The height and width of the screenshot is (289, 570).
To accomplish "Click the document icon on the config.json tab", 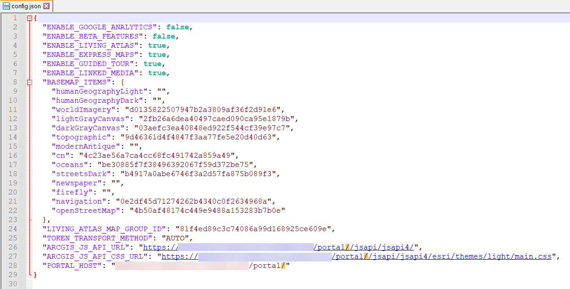I will 6,6.
